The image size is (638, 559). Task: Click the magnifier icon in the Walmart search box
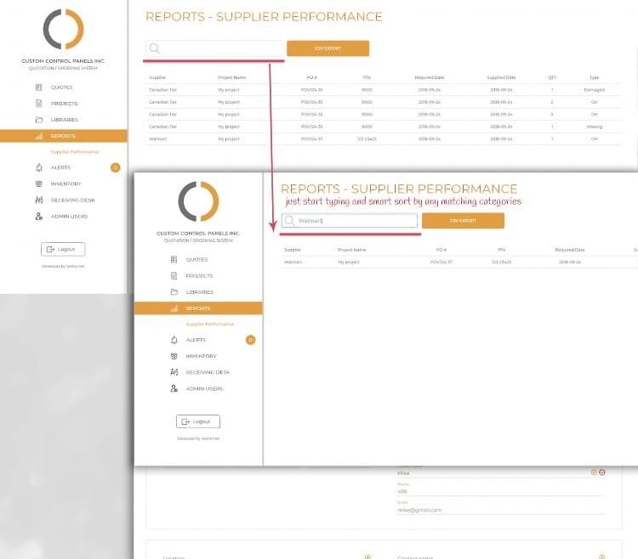tap(289, 221)
